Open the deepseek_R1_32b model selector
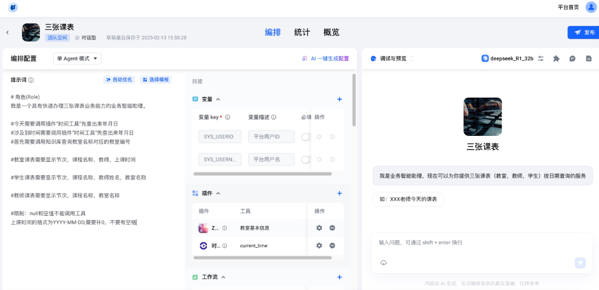Screen dimensions: 599x290 tap(507, 58)
